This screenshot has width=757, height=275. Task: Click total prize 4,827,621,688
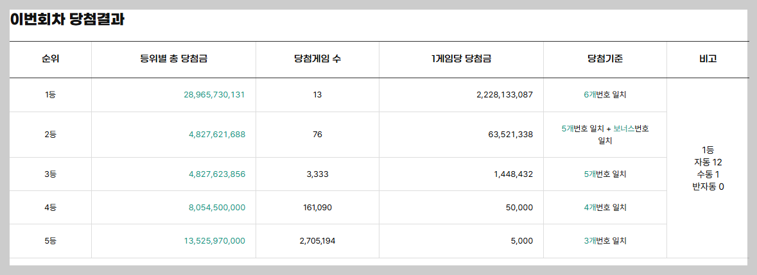tap(217, 135)
